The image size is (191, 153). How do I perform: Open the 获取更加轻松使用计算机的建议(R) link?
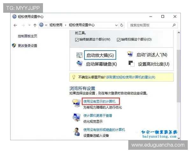(131, 77)
